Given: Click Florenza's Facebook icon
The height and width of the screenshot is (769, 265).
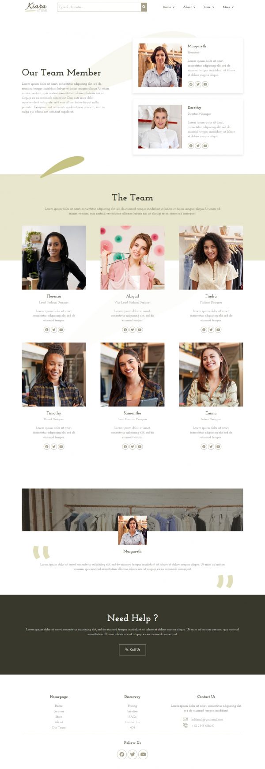Looking at the screenshot, I should tap(47, 330).
